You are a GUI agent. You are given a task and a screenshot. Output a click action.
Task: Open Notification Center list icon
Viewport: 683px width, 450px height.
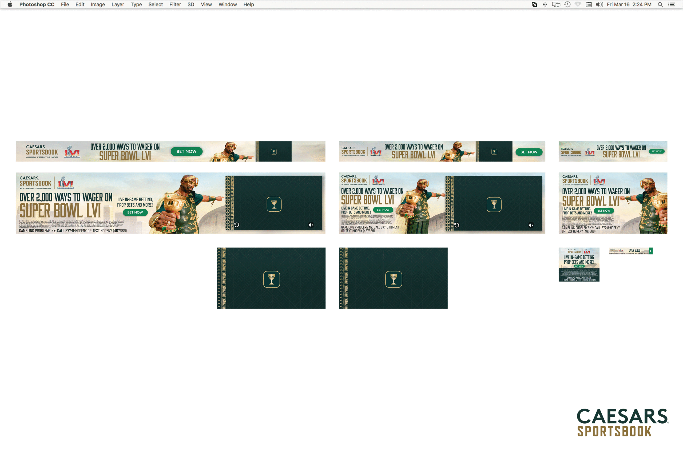(672, 4)
